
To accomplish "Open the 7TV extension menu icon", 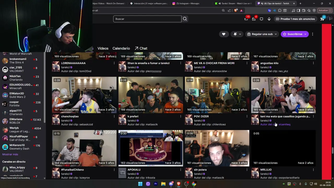I will pos(323,19).
